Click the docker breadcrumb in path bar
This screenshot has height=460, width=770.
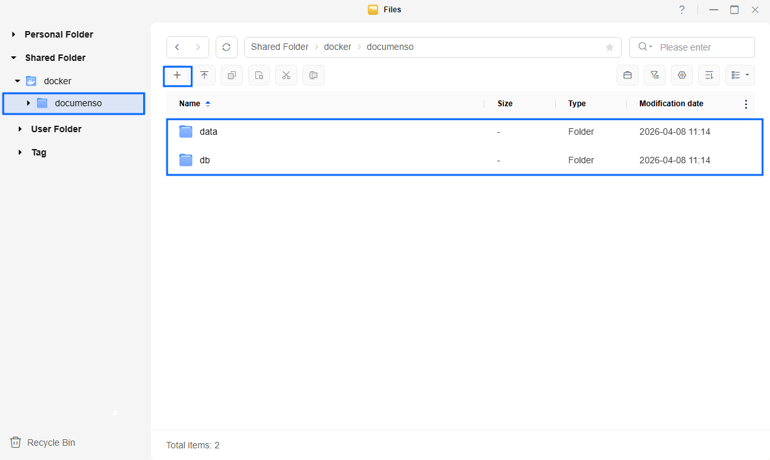click(337, 47)
